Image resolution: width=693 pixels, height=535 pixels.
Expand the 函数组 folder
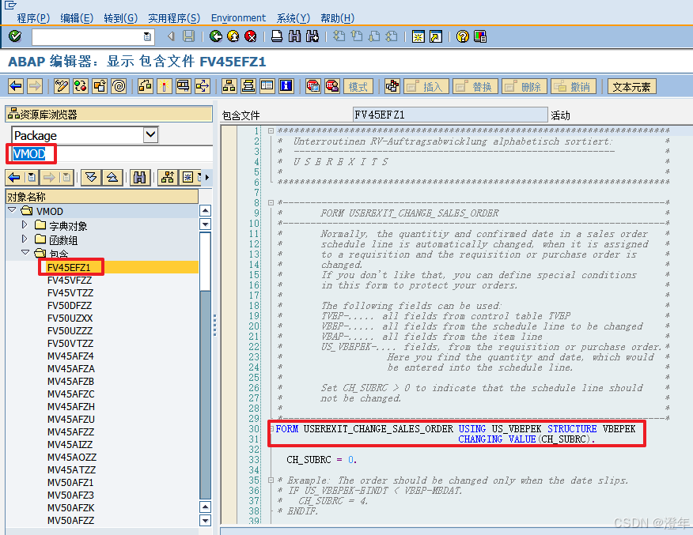[25, 239]
